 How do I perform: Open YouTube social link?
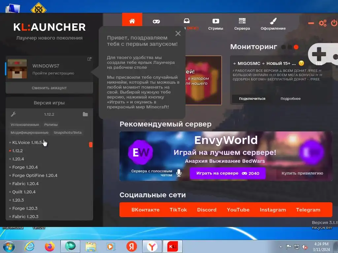coord(238,210)
